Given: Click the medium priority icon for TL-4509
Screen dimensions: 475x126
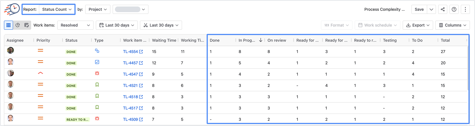Looking at the screenshot, I should coord(40,118).
